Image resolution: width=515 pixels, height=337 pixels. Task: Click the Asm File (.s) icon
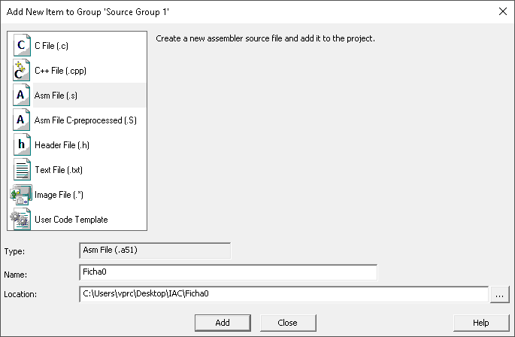click(x=22, y=95)
